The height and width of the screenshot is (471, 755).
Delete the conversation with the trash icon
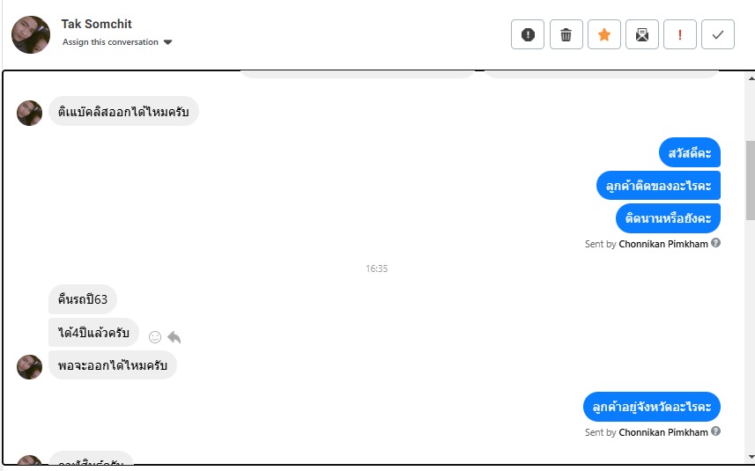[566, 34]
